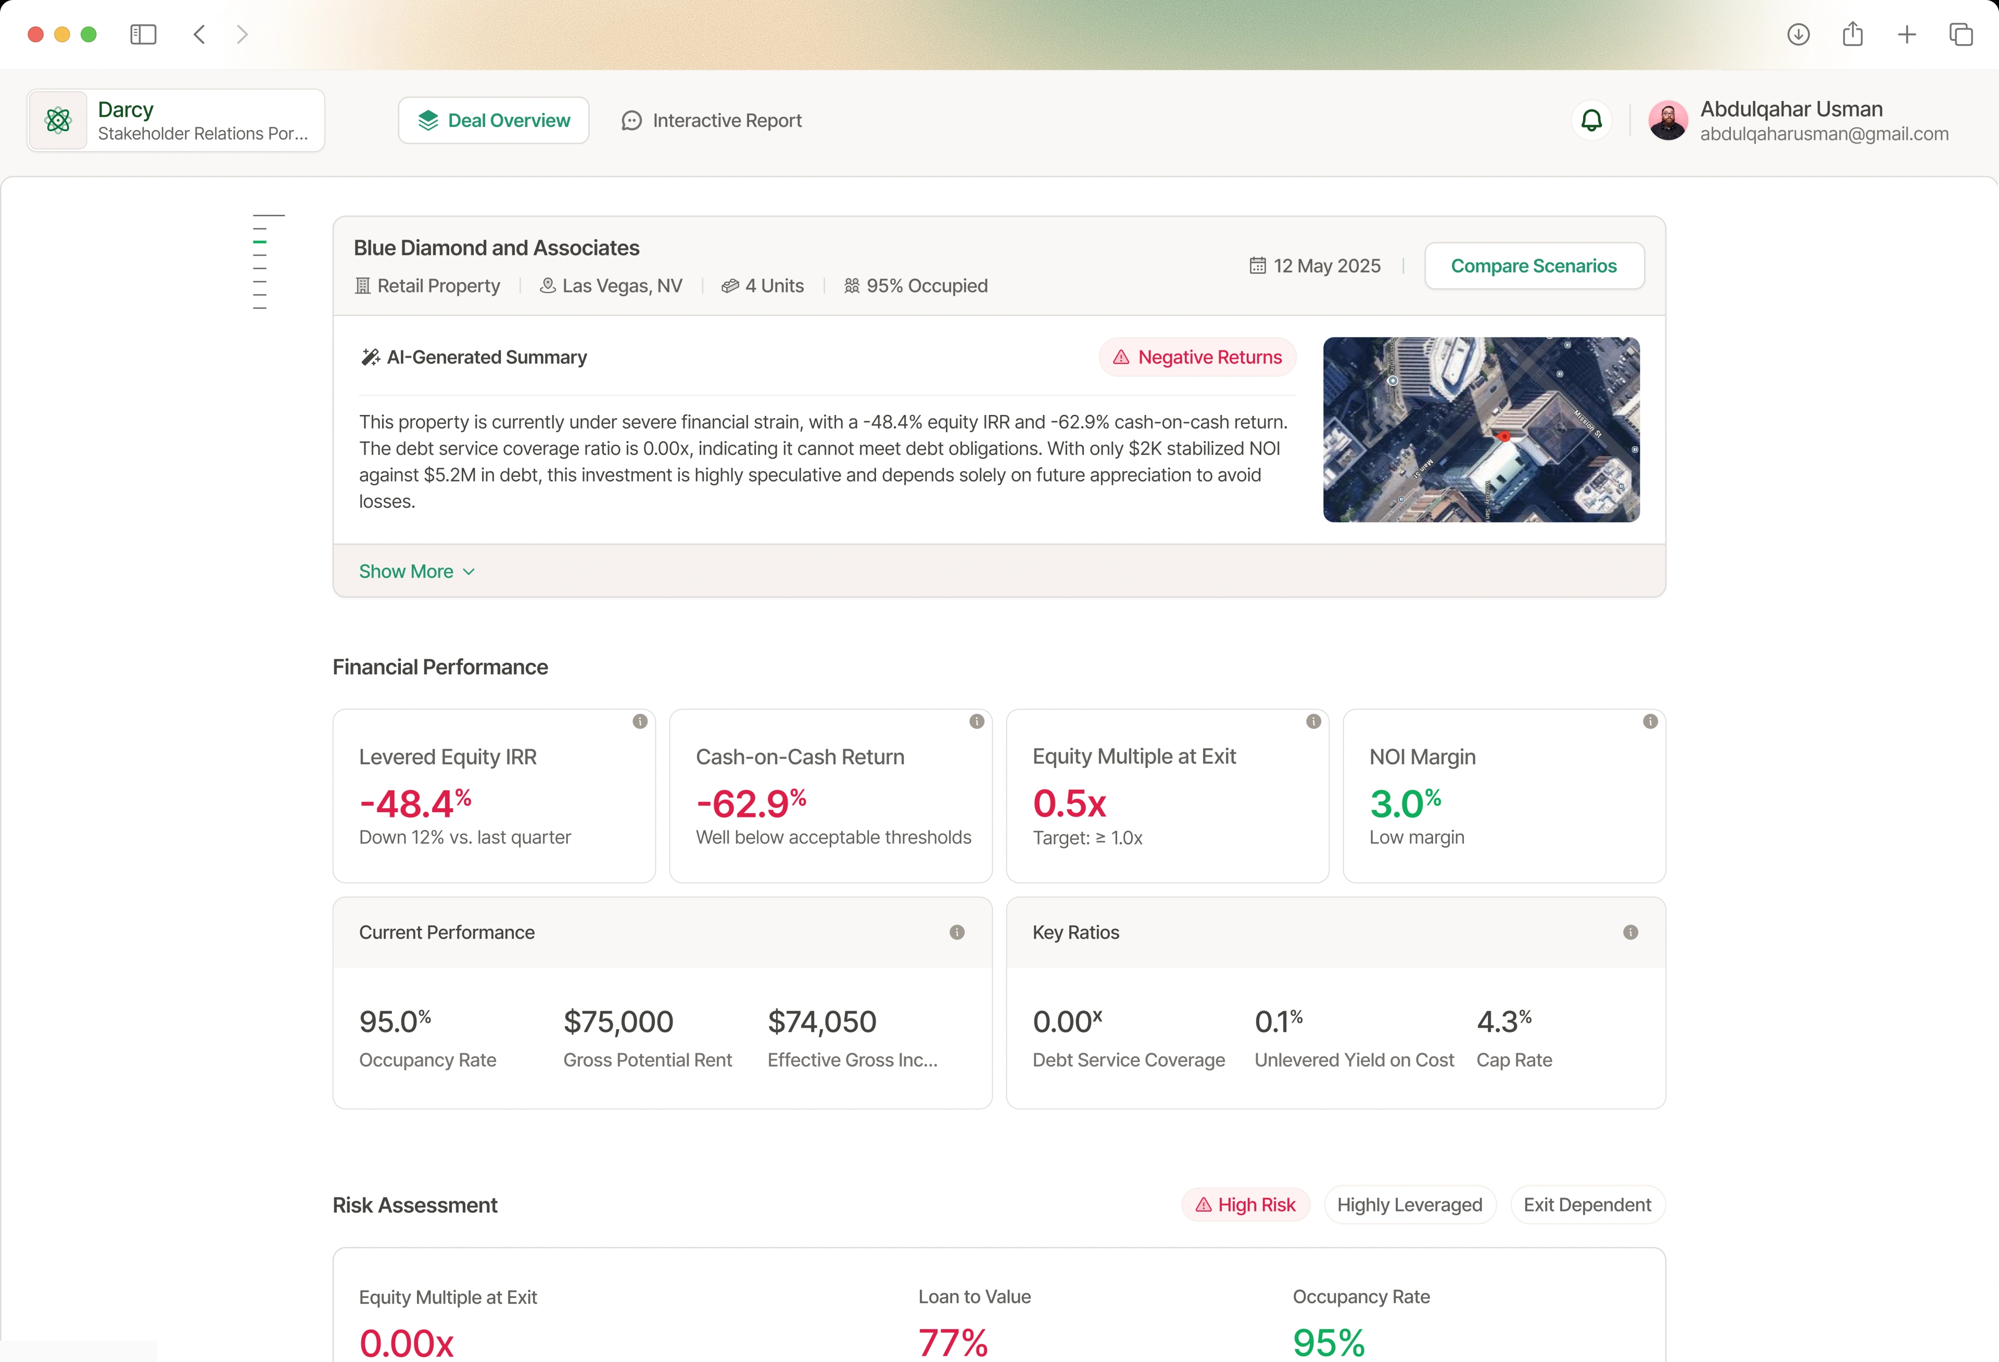Click the Highly Leveraged tag
The height and width of the screenshot is (1362, 1999).
click(1409, 1205)
